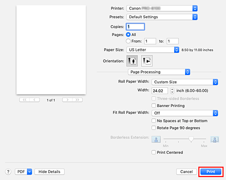The image size is (226, 180).
Task: Click minimum borderless extension icon
Action: (156, 140)
